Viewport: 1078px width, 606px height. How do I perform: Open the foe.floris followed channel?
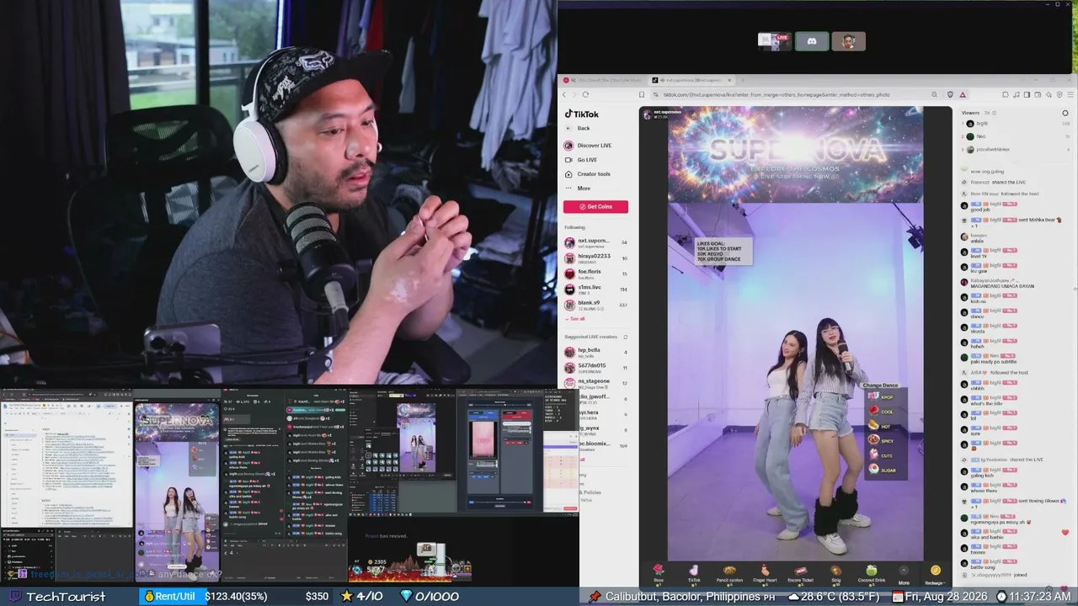click(x=595, y=273)
